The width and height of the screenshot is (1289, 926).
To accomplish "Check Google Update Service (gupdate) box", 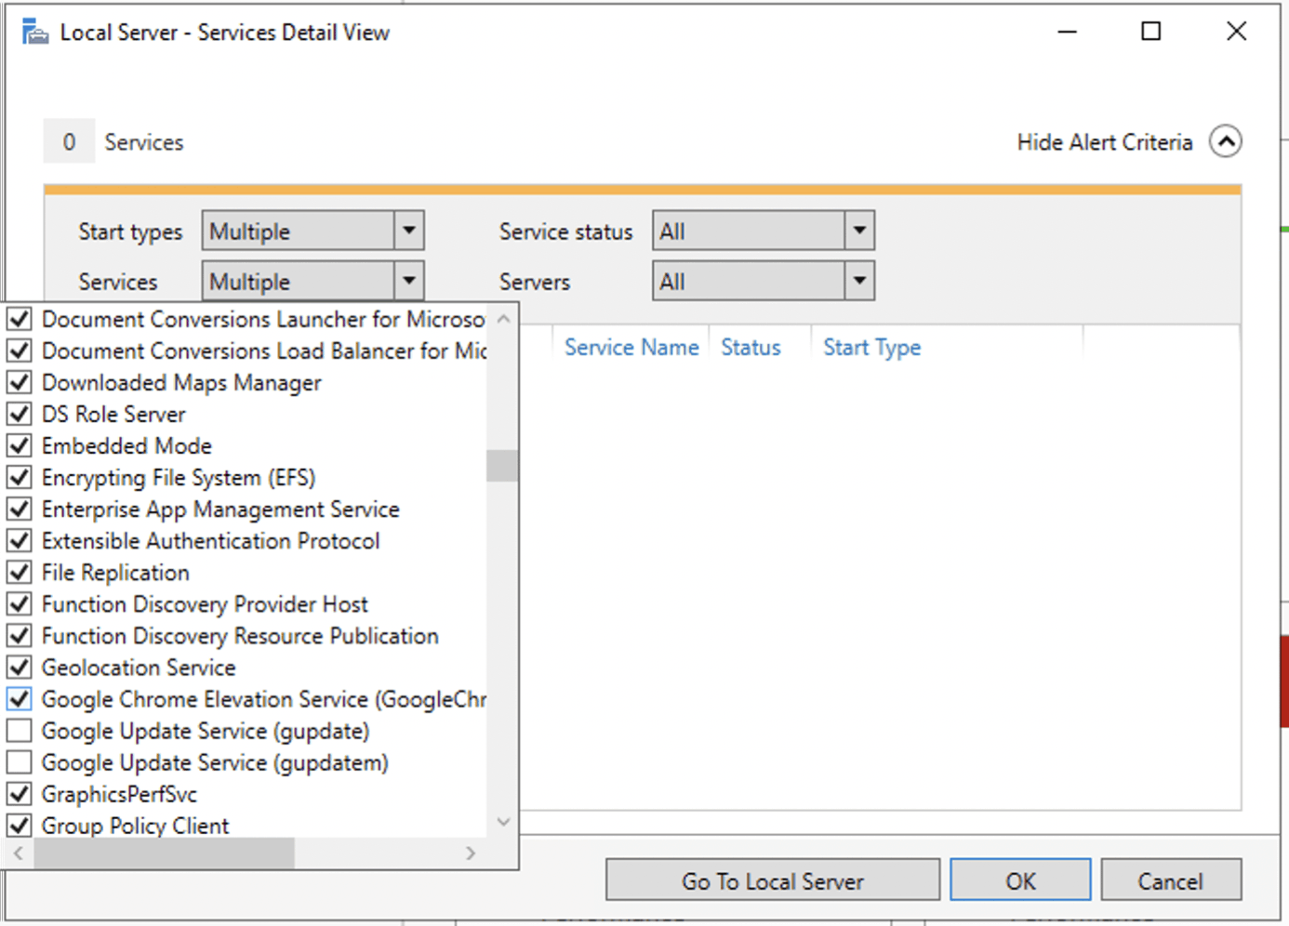I will 20,731.
